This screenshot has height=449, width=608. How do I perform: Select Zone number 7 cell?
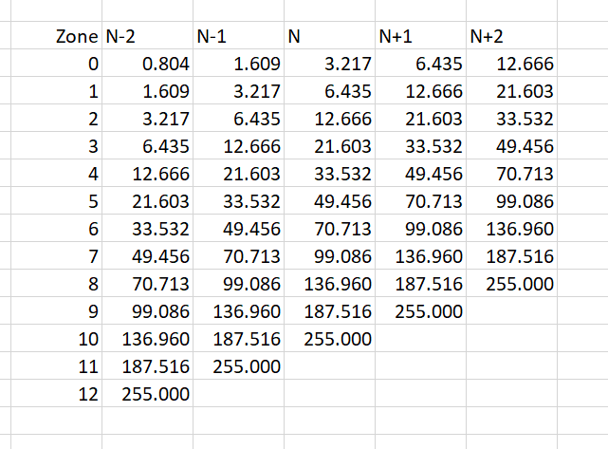click(57, 255)
